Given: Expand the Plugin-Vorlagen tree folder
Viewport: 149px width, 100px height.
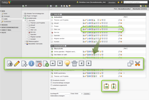Looking at the screenshot, I should coord(23,16).
